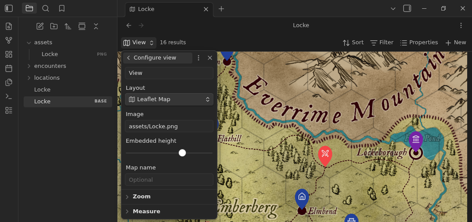Change file sort order icon
Image resolution: width=472 pixels, height=222 pixels.
click(68, 26)
